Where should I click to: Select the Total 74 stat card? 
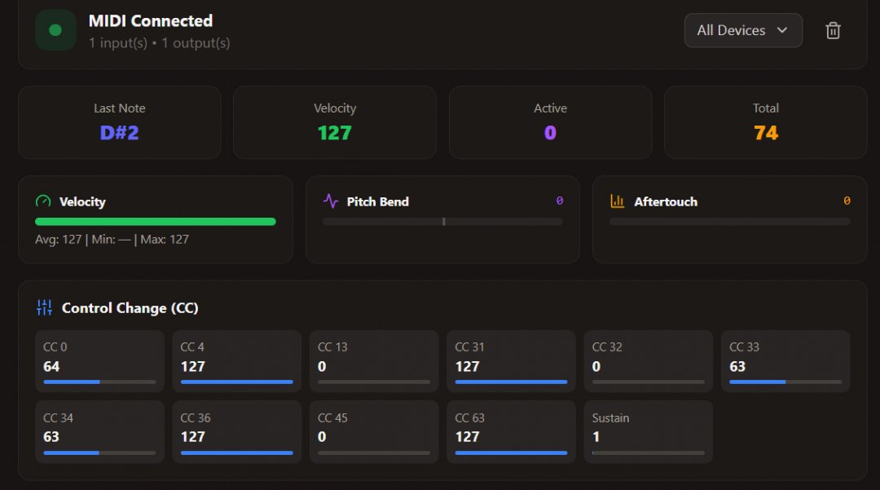[765, 122]
